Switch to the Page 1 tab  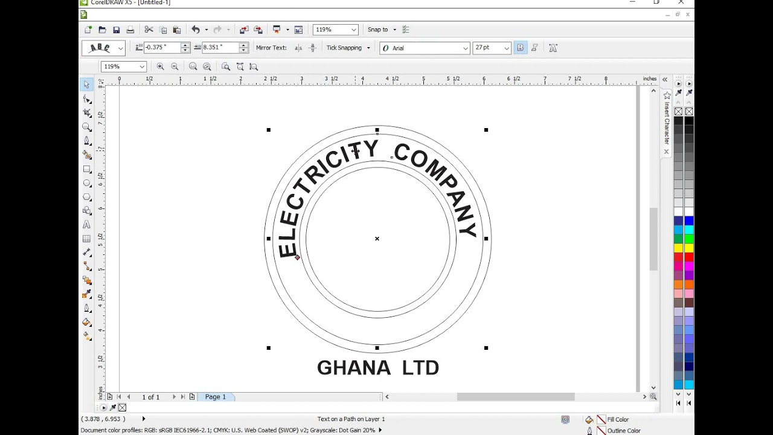(x=216, y=397)
